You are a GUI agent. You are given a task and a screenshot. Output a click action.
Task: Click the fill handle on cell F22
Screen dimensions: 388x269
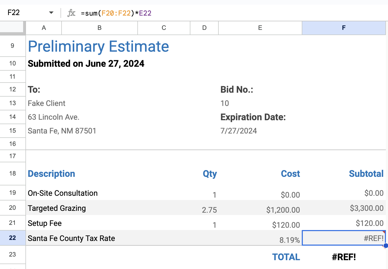386,245
